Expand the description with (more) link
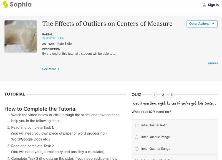This screenshot has width=222, height=160. pos(213,63)
